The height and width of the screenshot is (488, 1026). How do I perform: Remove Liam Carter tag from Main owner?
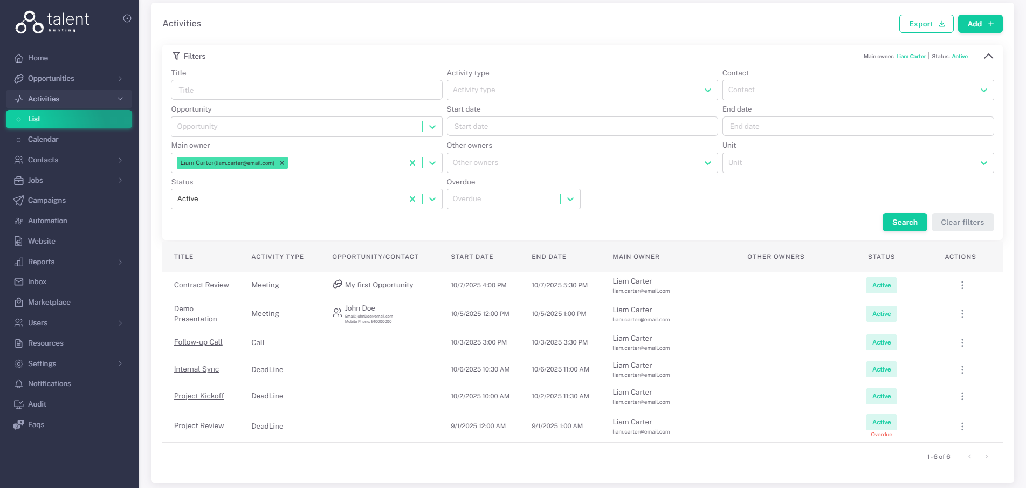tap(282, 163)
